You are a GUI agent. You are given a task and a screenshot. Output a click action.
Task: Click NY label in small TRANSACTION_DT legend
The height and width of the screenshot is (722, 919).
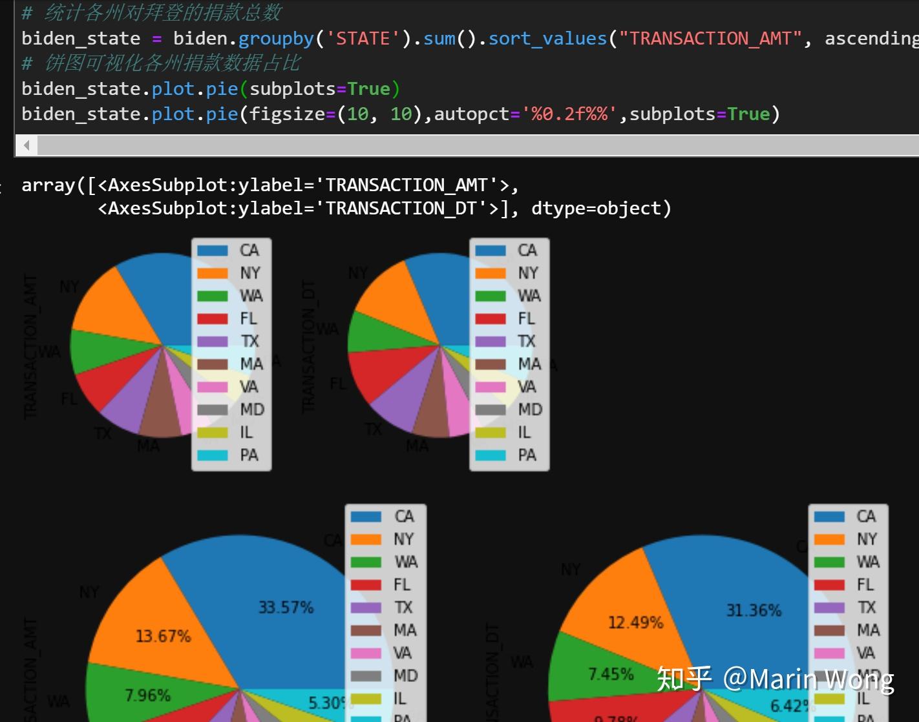[528, 273]
